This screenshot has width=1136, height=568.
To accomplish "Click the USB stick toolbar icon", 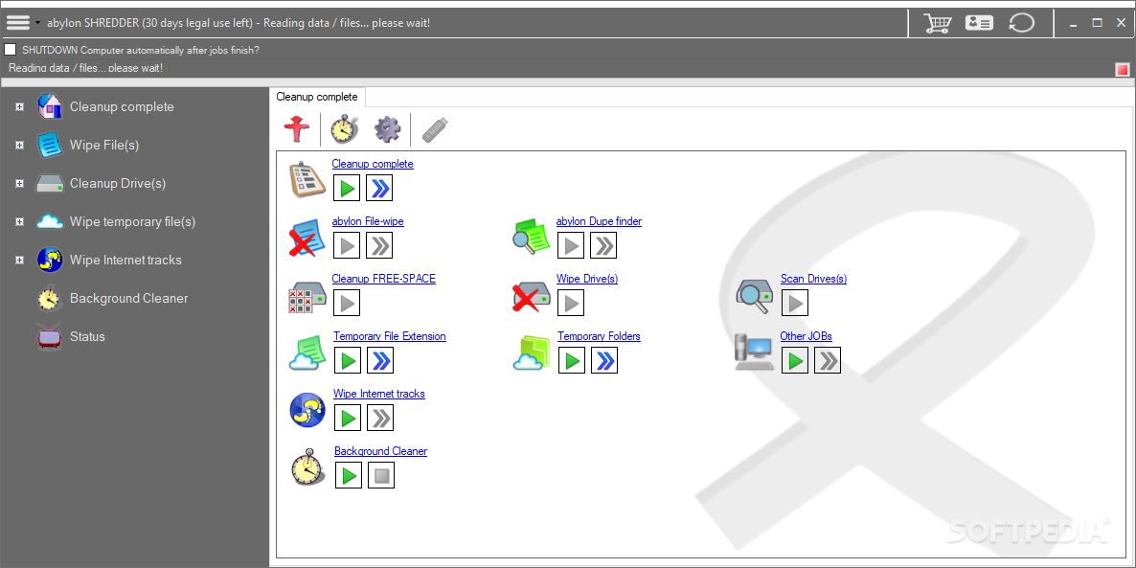I will (x=435, y=129).
